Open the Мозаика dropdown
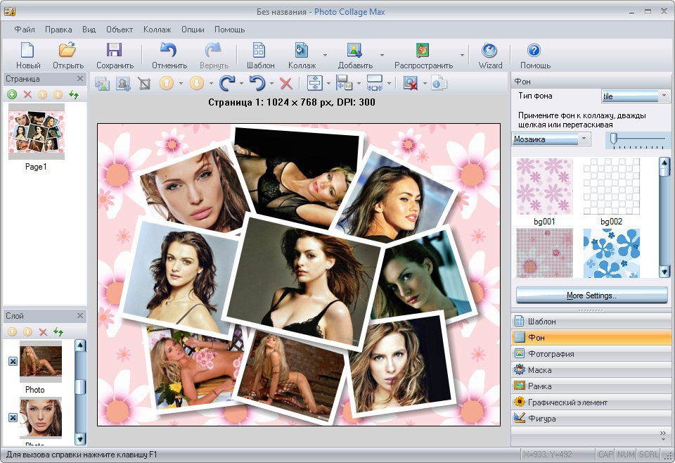This screenshot has height=463, width=675. [551, 139]
